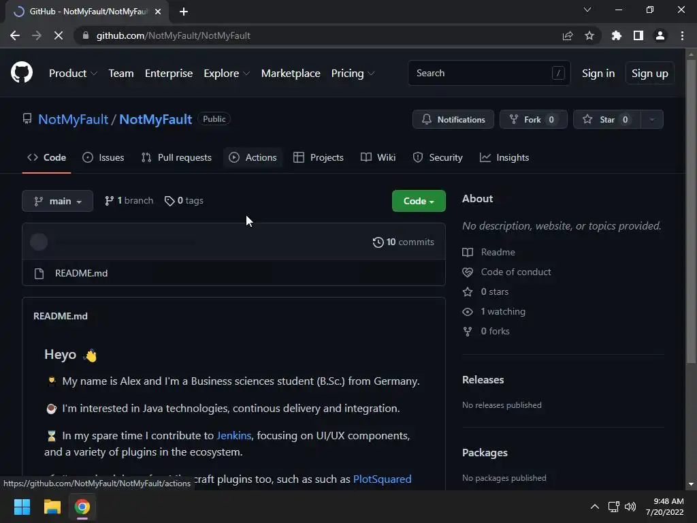697x523 pixels.
Task: Toggle the Chrome side panel icon
Action: point(638,35)
